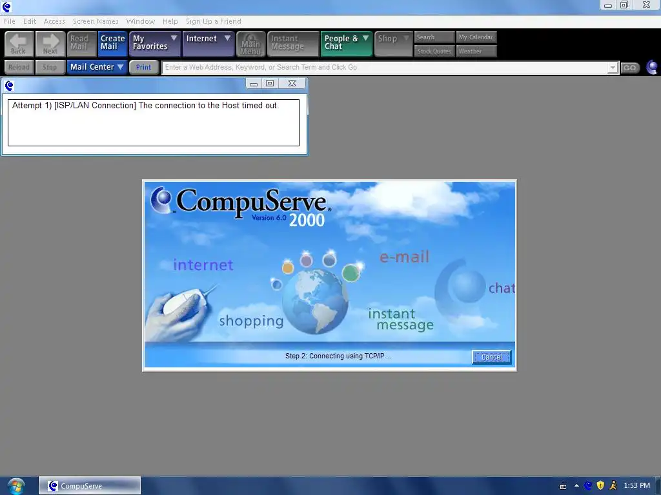Open the Shop dropdown button
The width and height of the screenshot is (661, 495).
click(393, 44)
